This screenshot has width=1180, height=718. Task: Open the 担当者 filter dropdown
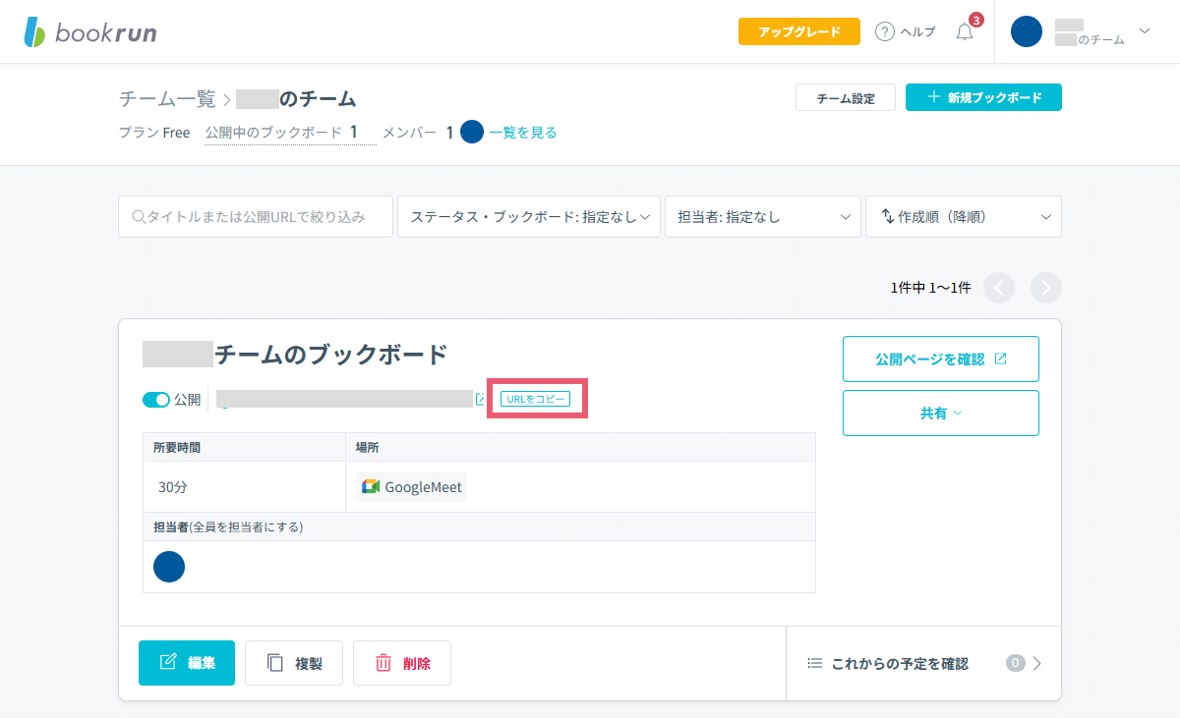[x=762, y=216]
